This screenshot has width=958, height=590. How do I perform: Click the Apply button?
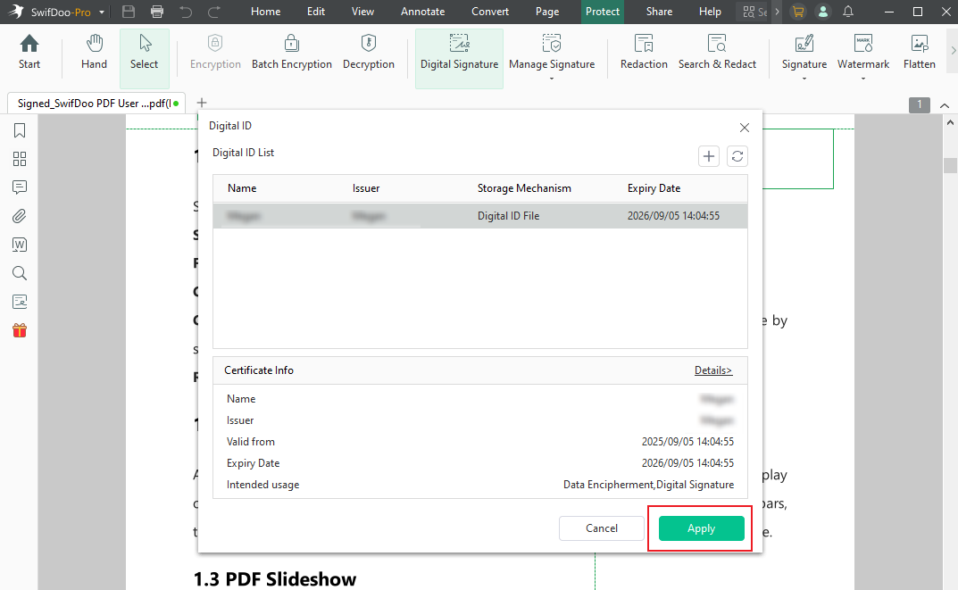coord(701,528)
